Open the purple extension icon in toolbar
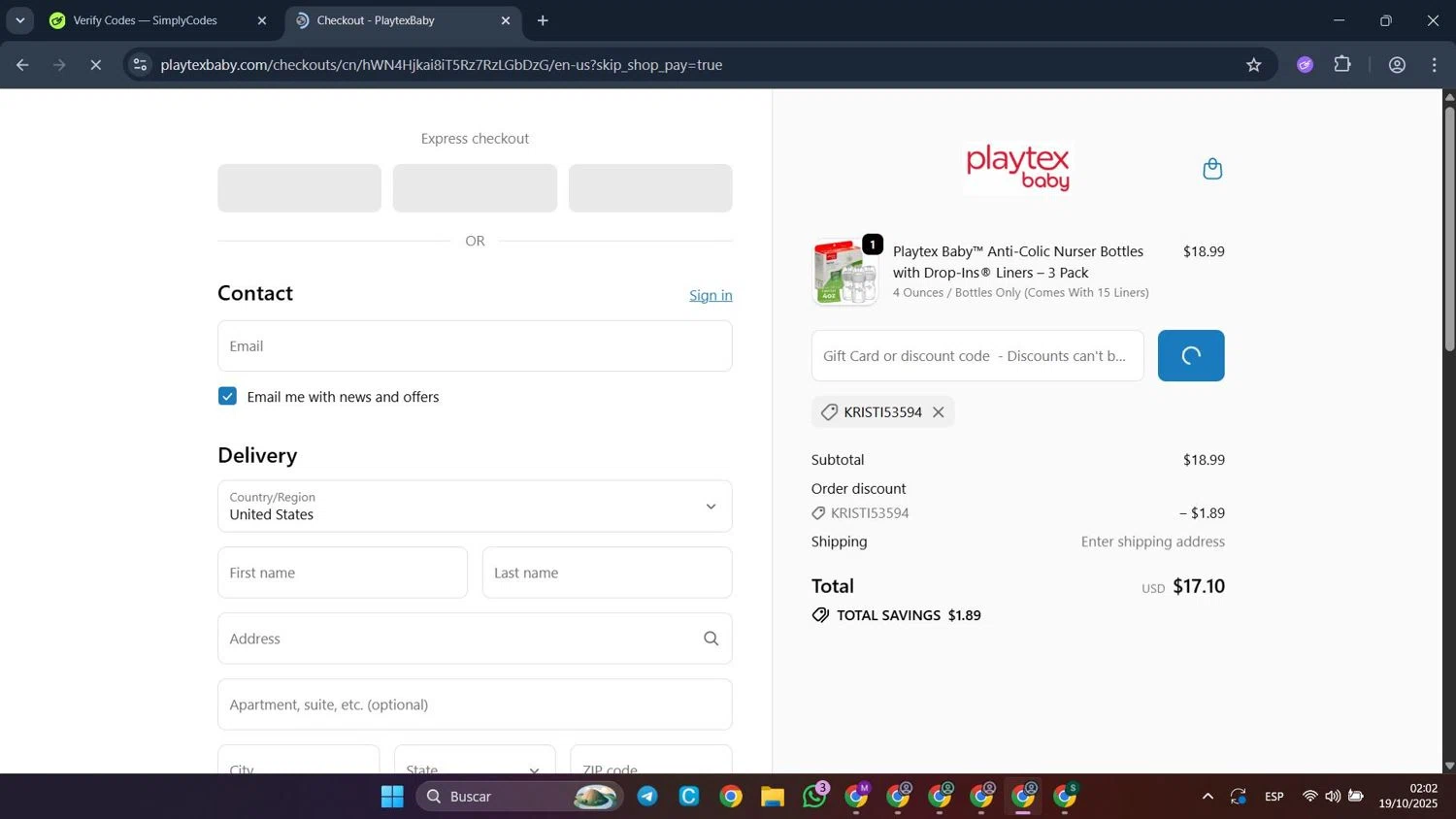 coord(1305,65)
